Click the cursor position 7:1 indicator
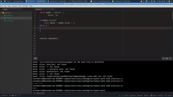 tap(19, 95)
